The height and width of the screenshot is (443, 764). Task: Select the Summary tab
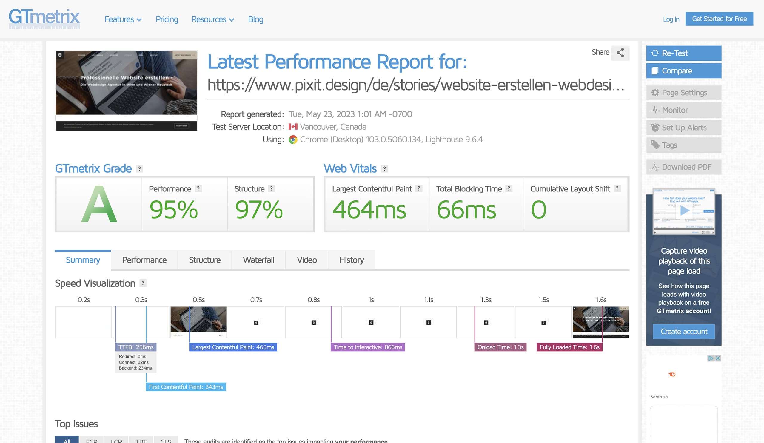(x=83, y=260)
